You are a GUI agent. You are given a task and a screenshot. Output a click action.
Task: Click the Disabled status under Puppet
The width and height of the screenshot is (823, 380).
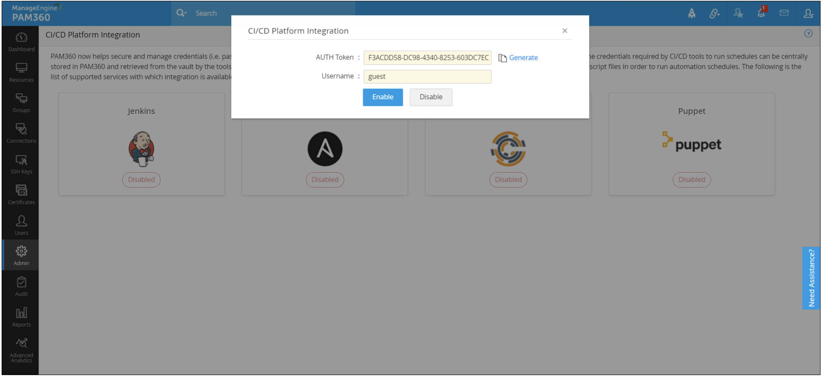[x=692, y=179]
